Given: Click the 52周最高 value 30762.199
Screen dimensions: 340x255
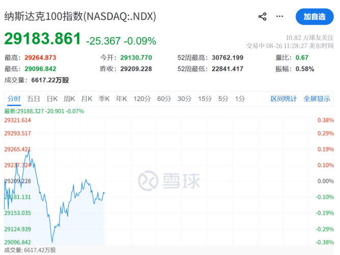Looking at the screenshot, I should click(x=228, y=58).
